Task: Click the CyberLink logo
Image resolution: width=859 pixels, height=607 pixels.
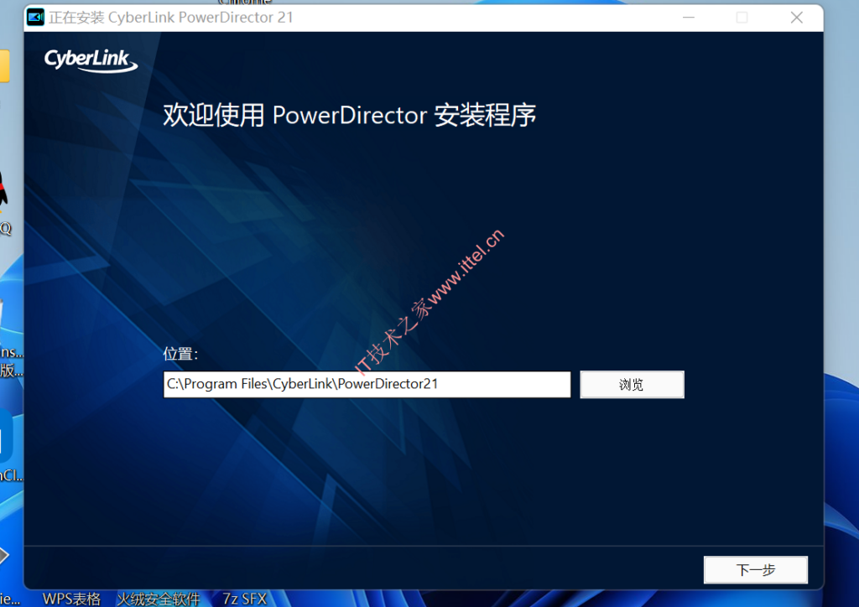Action: point(90,60)
